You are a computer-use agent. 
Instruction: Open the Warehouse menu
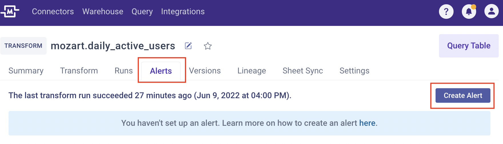pyautogui.click(x=103, y=11)
